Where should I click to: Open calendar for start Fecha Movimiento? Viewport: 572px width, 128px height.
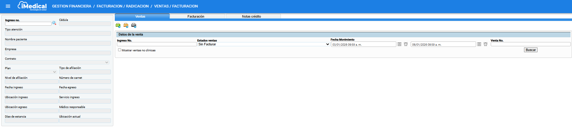(399, 44)
